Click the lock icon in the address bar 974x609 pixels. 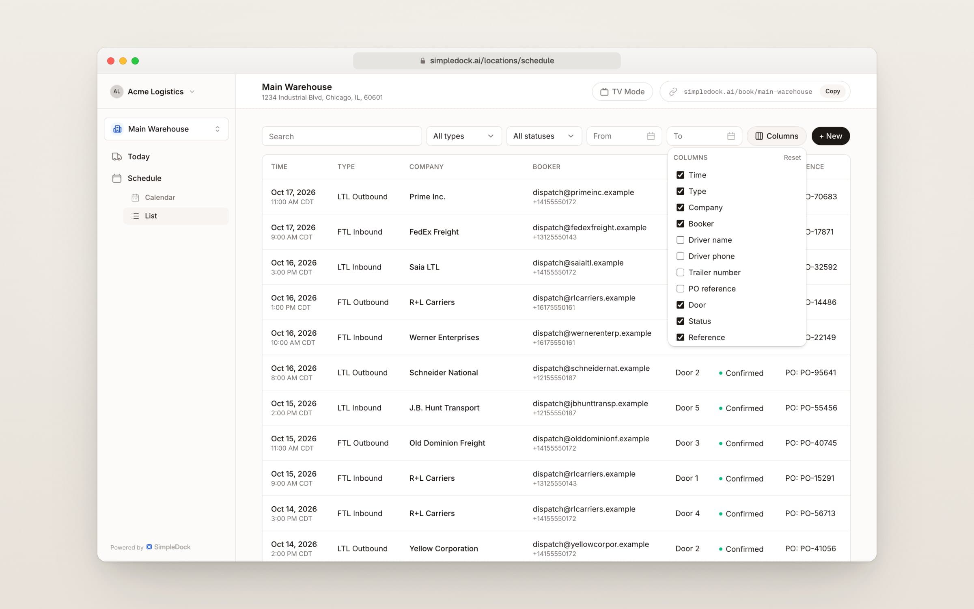[x=422, y=61]
